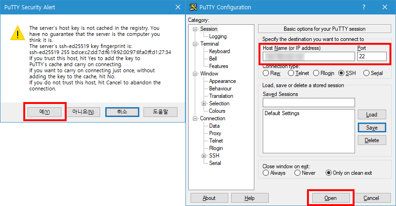Select the Selection category label
Image resolution: width=396 pixels, height=206 pixels.
click(219, 103)
